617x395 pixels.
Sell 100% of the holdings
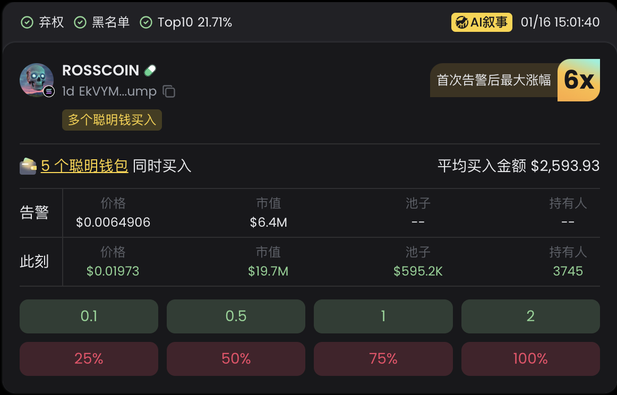[530, 359]
